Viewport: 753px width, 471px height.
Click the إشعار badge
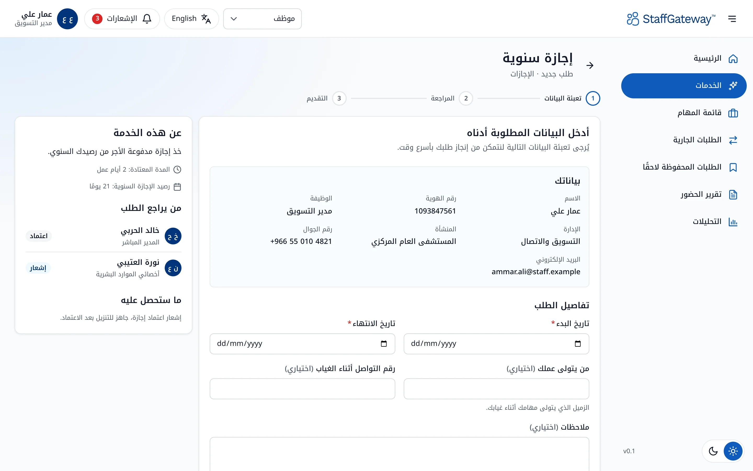(x=38, y=268)
